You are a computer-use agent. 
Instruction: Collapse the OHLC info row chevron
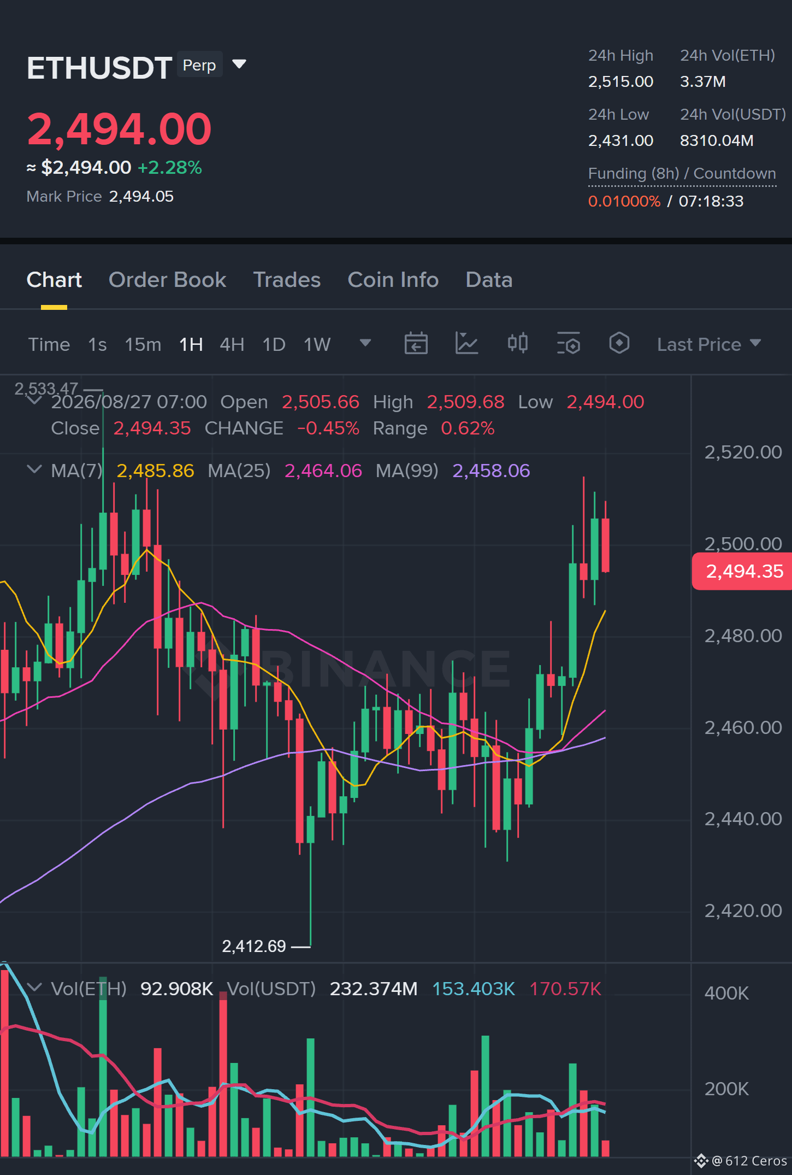34,402
